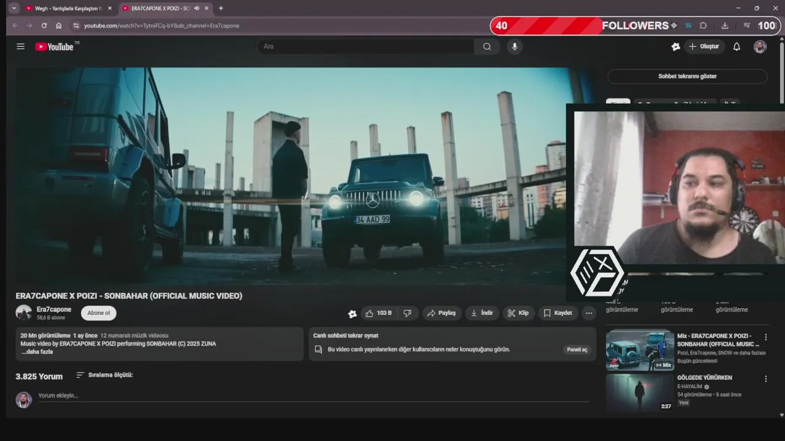Close the Wegh tab
Image resolution: width=785 pixels, height=441 pixels.
point(110,8)
